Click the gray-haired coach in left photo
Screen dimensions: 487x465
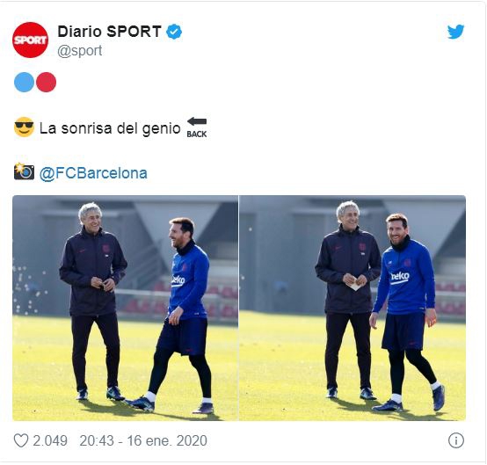pos(93,302)
